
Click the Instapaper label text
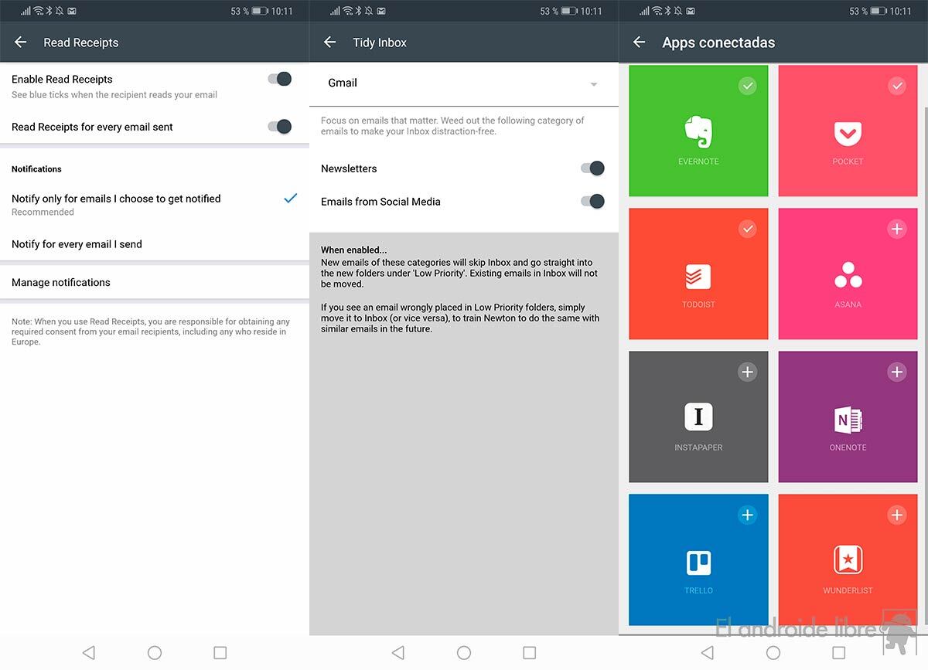coord(698,447)
